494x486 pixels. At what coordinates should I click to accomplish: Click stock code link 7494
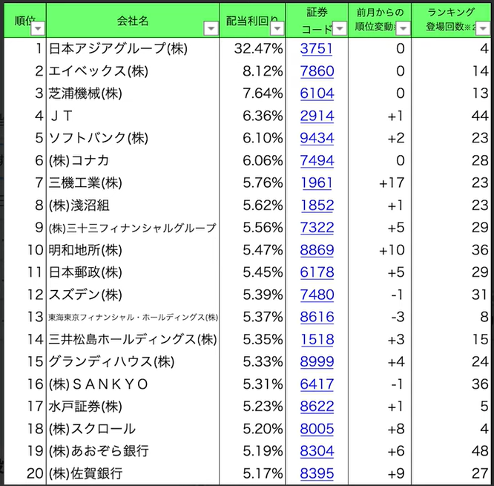pos(317,160)
